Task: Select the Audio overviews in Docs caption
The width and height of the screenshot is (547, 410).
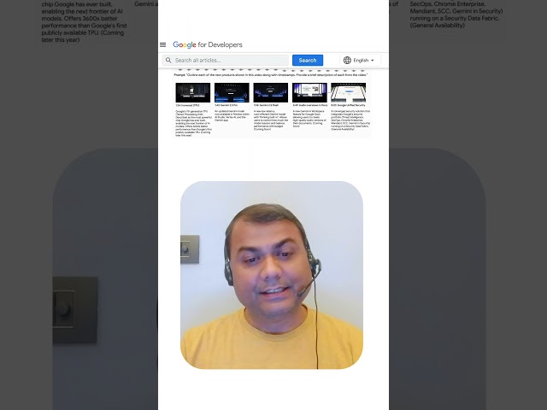Action: pos(309,105)
